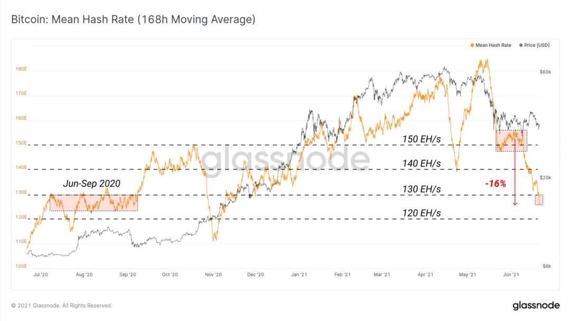Toggle the Price [USD] legend item
570x321 pixels.
pos(534,45)
